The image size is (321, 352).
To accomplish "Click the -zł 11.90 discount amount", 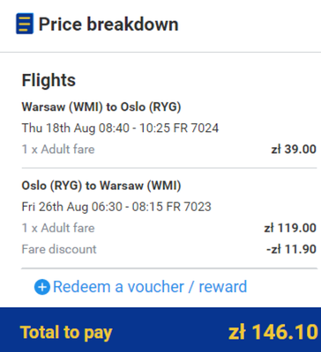I will [291, 249].
